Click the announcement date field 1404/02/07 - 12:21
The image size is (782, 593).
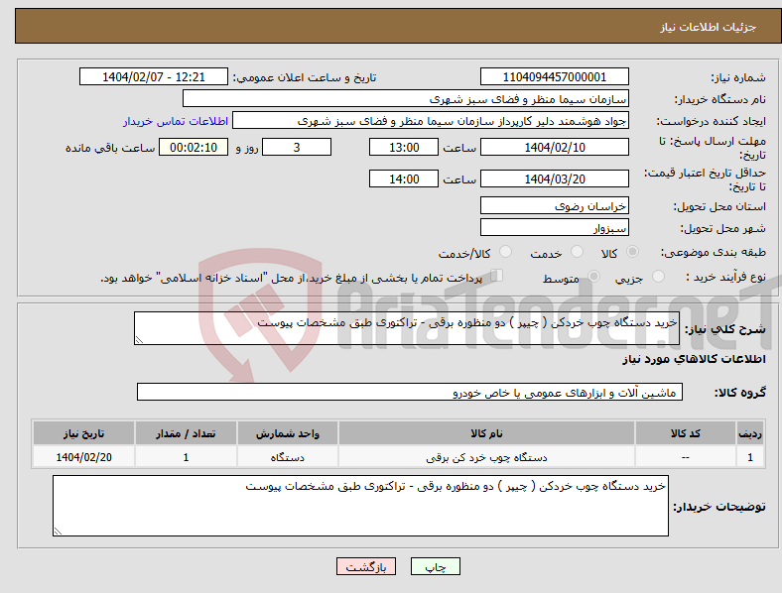pyautogui.click(x=154, y=76)
